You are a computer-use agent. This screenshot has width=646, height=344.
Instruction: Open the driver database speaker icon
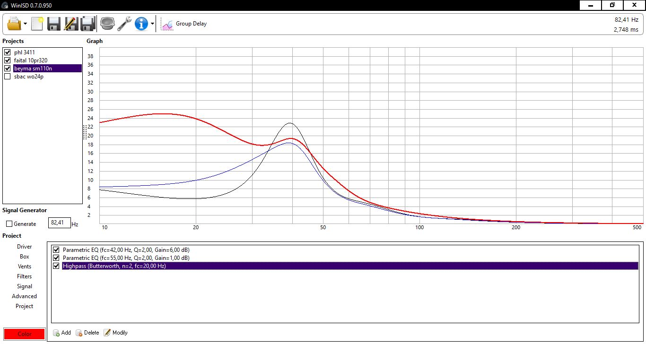click(107, 23)
